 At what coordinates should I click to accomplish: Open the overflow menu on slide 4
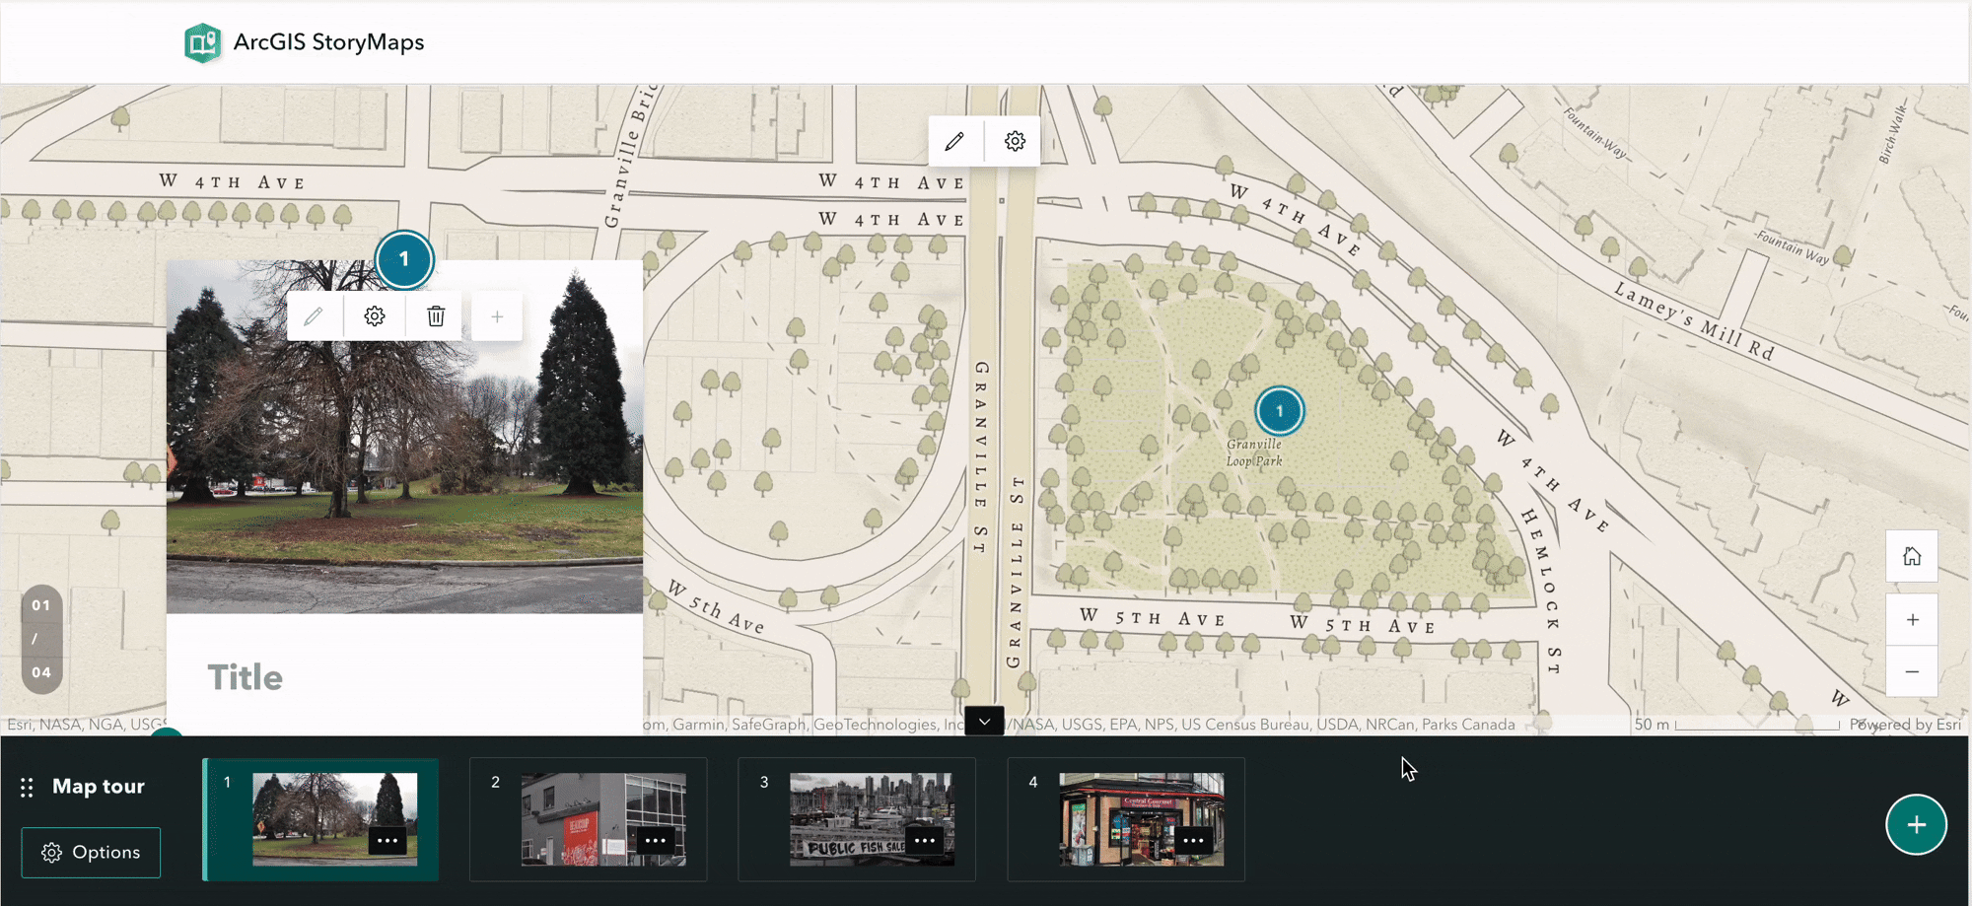pyautogui.click(x=1193, y=841)
